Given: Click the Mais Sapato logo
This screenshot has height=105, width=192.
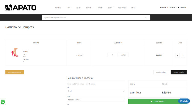Looking at the screenshot, I should coord(21,8).
